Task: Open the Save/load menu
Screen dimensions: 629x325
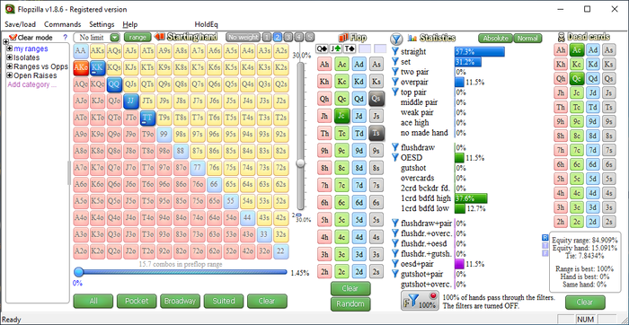Action: coord(20,24)
